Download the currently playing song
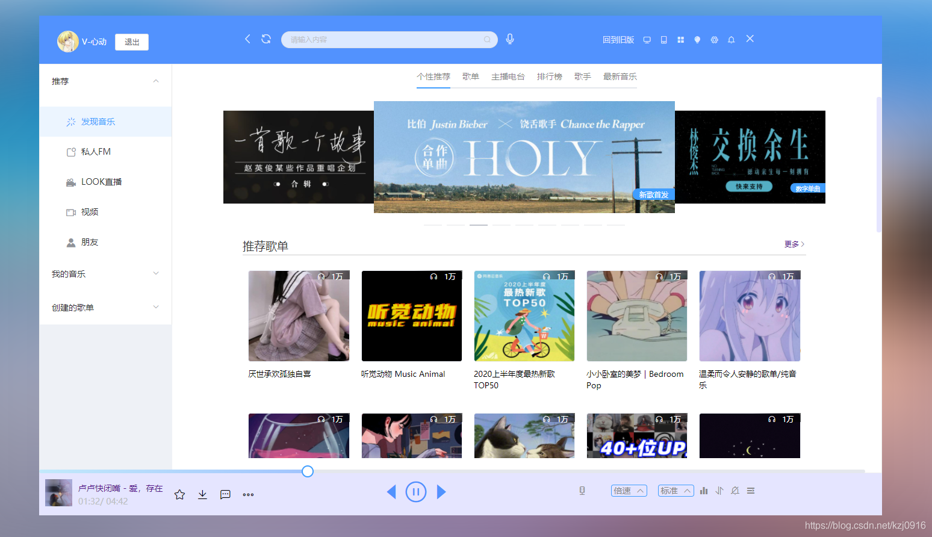Screen dimensions: 932x537 coord(202,495)
